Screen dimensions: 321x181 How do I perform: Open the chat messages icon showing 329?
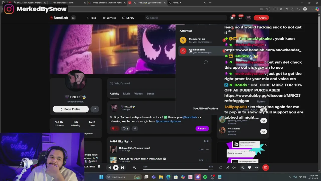click(240, 18)
